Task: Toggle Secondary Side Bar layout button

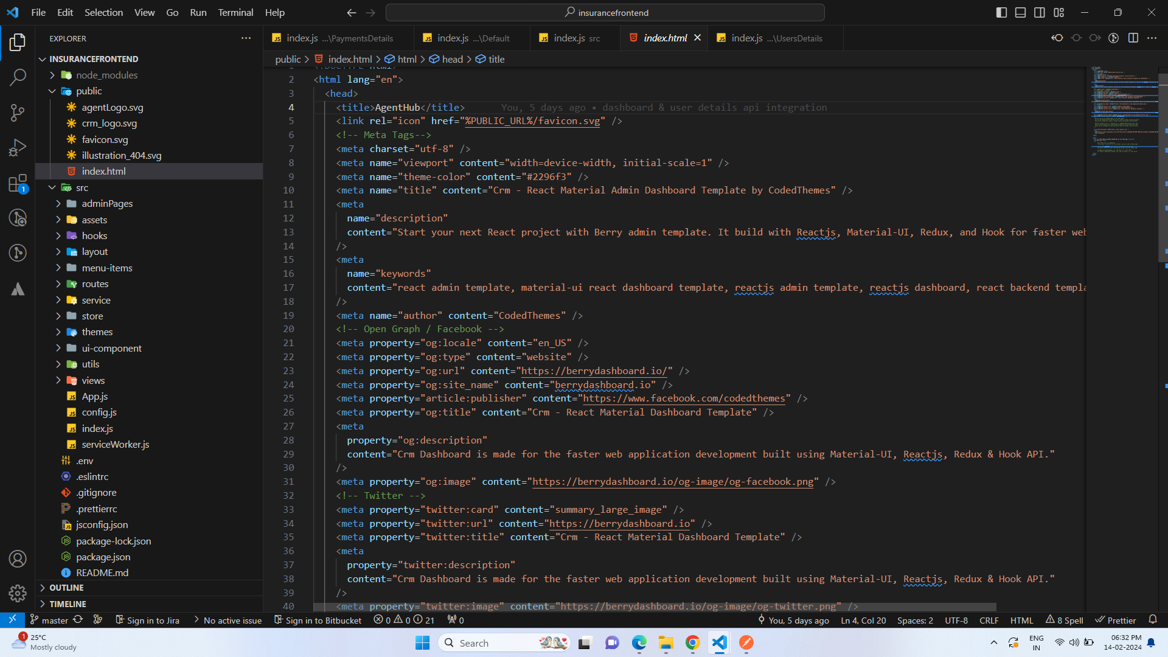Action: pyautogui.click(x=1040, y=12)
